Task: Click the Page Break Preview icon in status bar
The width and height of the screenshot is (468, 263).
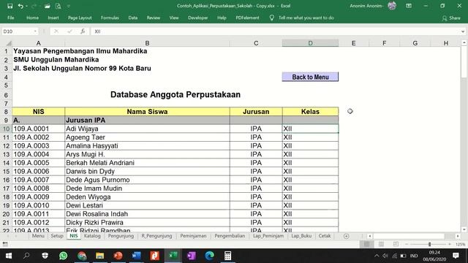Action: pyautogui.click(x=396, y=244)
